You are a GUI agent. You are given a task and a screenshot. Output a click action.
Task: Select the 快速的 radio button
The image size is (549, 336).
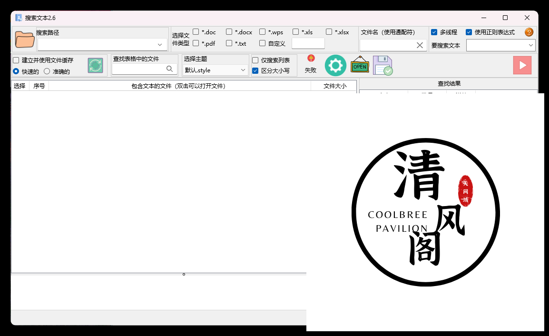point(16,71)
